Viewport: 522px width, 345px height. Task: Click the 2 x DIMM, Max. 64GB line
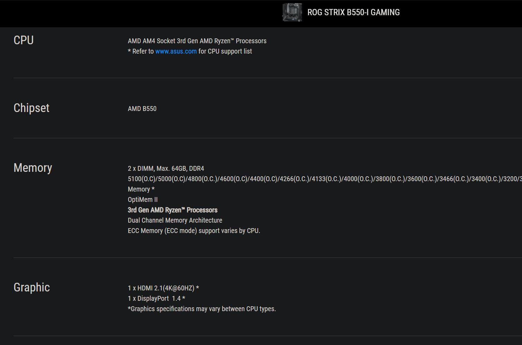click(166, 168)
